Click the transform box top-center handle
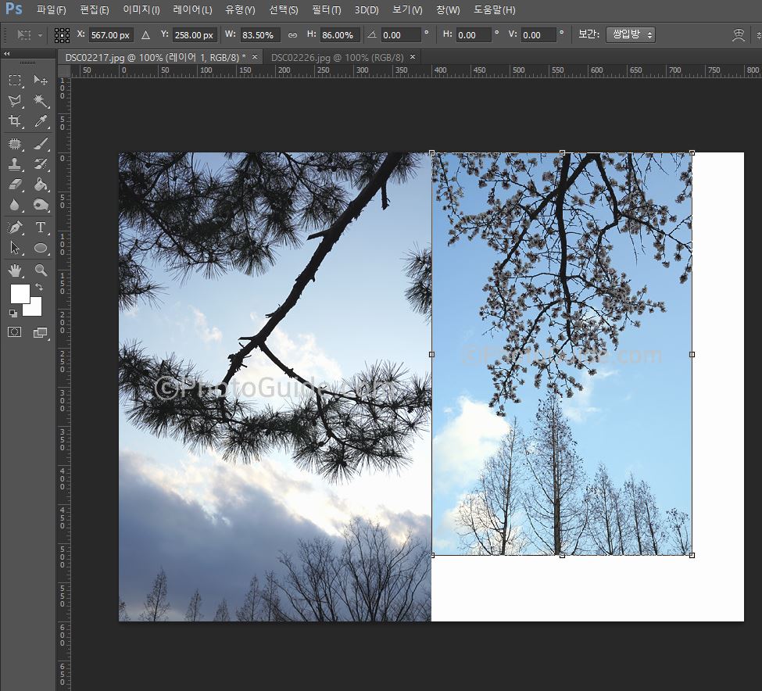Image resolution: width=762 pixels, height=691 pixels. (562, 152)
